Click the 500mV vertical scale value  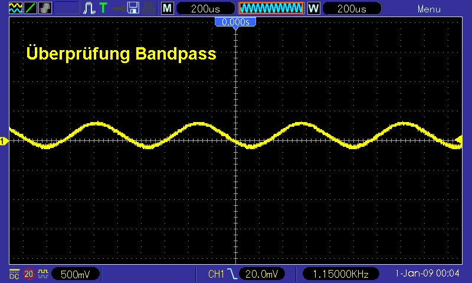point(76,274)
